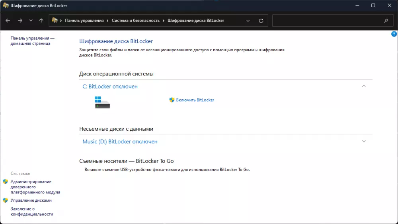The height and width of the screenshot is (224, 398).
Task: Click the "Включить BitLocker" link
Action: click(x=195, y=100)
